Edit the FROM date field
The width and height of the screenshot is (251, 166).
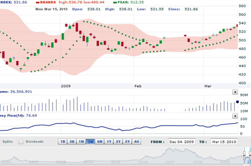click(182, 142)
